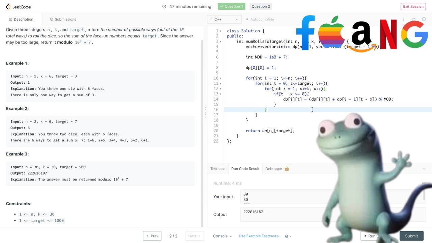Image resolution: width=432 pixels, height=243 pixels.
Task: Click the 'int MOD = 1e9 + 7;' line
Action: point(267,57)
